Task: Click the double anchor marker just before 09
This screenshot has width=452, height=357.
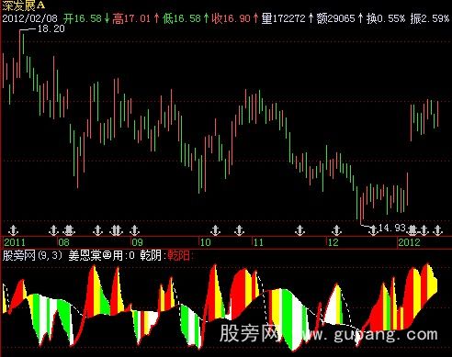Action: click(116, 230)
